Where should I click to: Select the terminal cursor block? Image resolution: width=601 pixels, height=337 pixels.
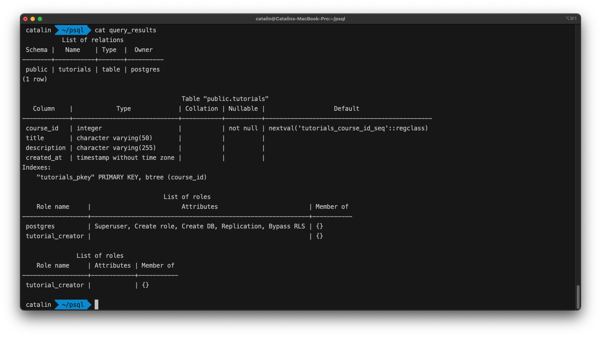(x=96, y=305)
